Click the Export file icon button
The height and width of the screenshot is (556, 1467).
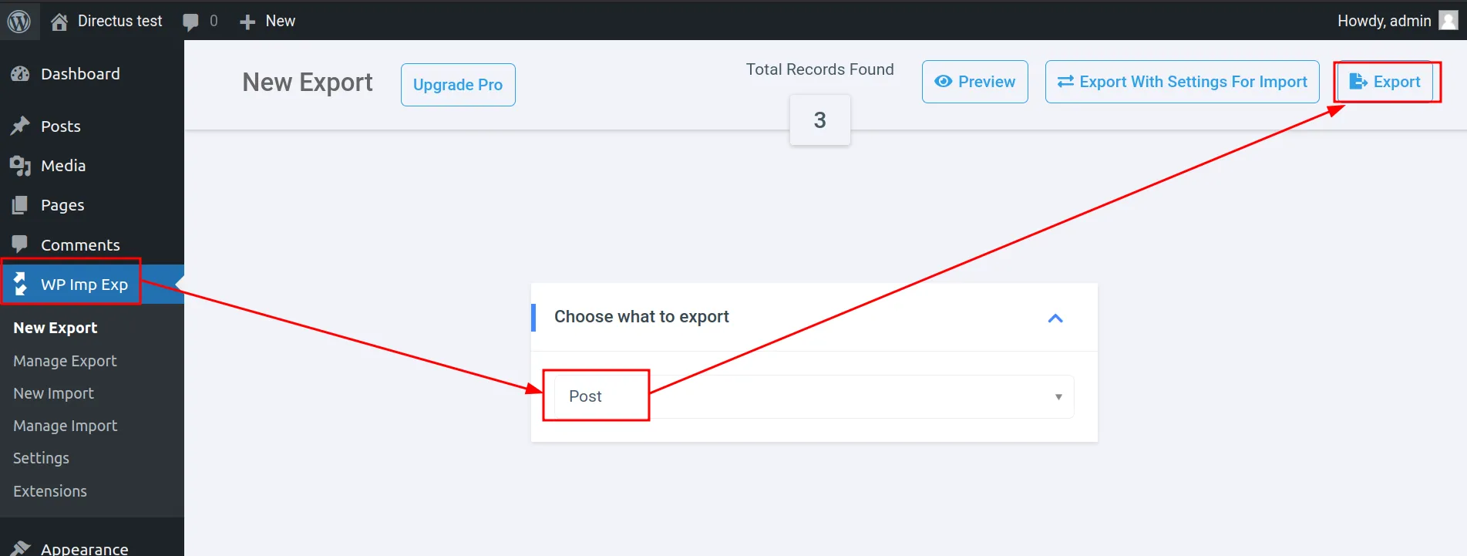(x=1356, y=81)
